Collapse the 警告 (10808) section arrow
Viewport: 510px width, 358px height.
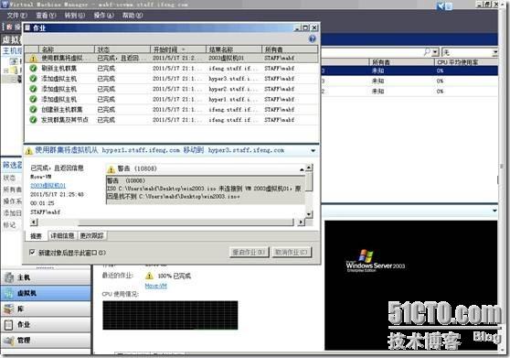(302, 169)
